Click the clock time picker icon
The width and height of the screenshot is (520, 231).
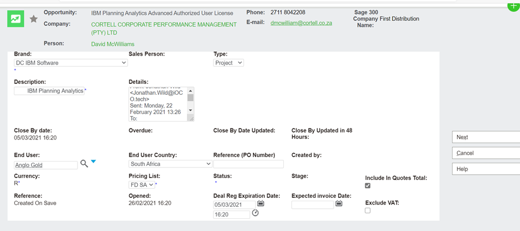click(256, 213)
